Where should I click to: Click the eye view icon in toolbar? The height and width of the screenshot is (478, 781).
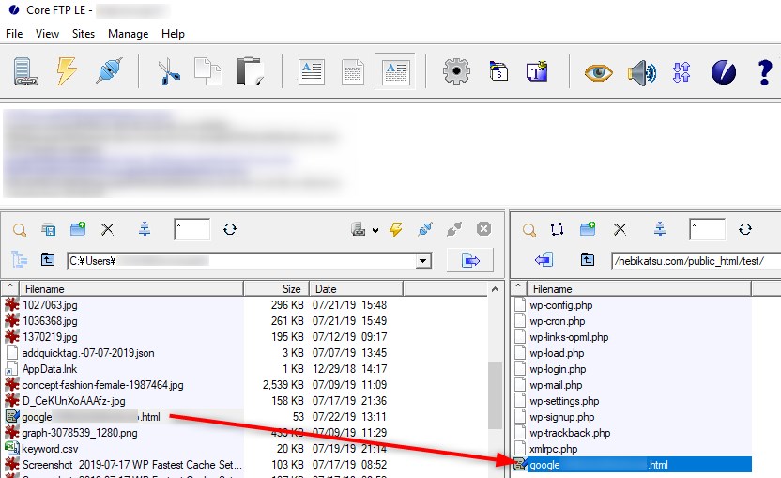[598, 71]
